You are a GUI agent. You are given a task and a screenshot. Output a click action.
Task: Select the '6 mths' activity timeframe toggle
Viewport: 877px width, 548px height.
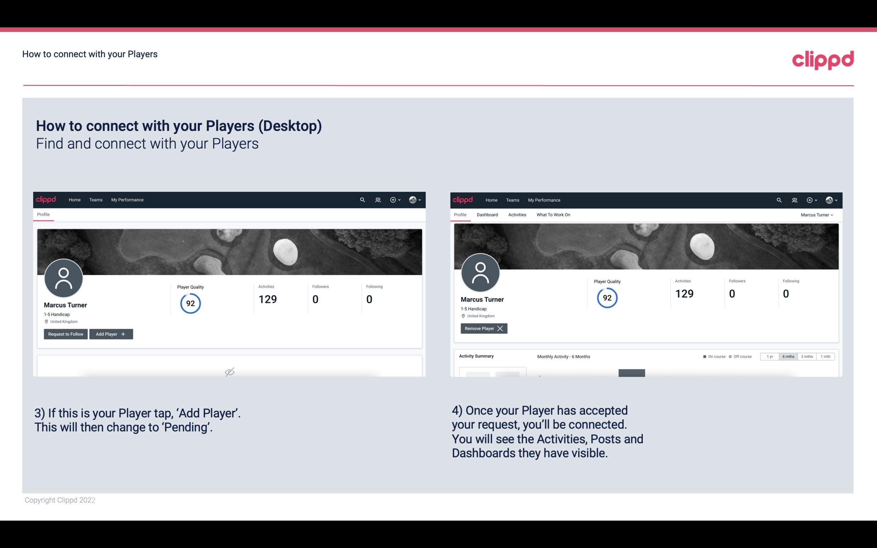coord(789,355)
